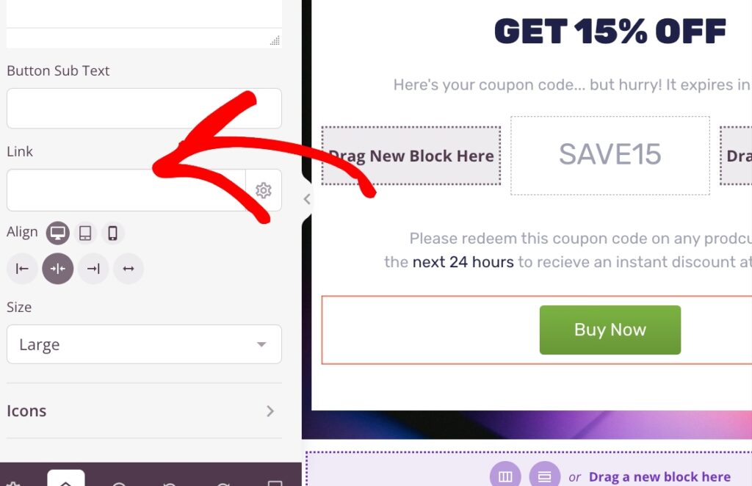Select mobile device for alignment
752x486 pixels.
[112, 233]
